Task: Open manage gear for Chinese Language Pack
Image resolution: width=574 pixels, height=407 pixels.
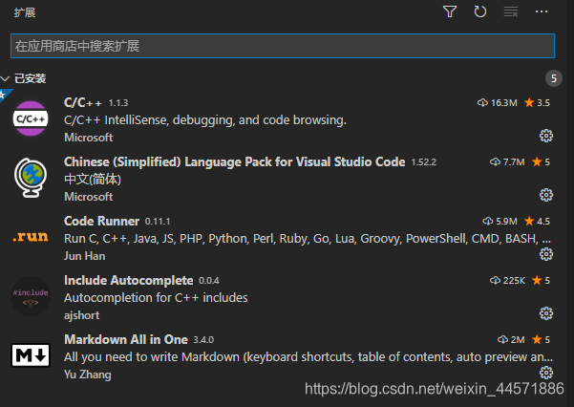Action: click(x=546, y=195)
